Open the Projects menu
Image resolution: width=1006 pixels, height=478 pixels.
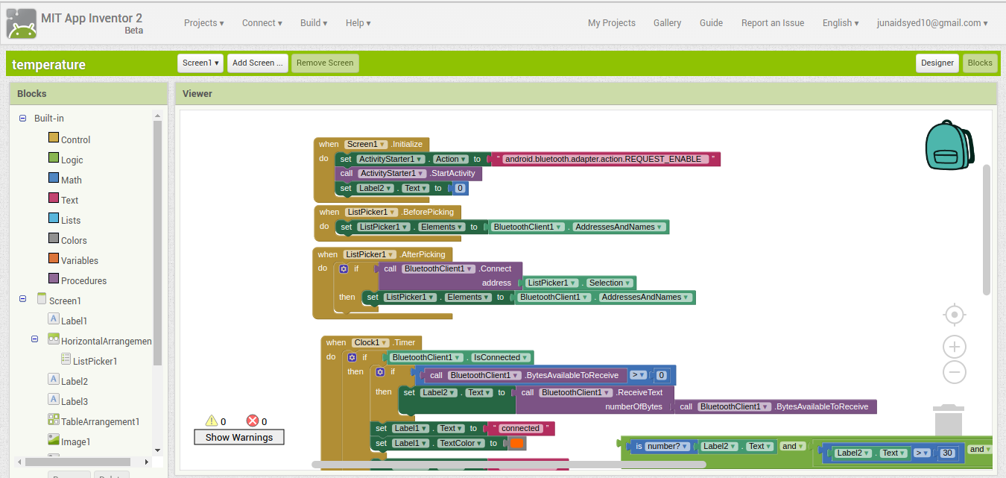(203, 23)
